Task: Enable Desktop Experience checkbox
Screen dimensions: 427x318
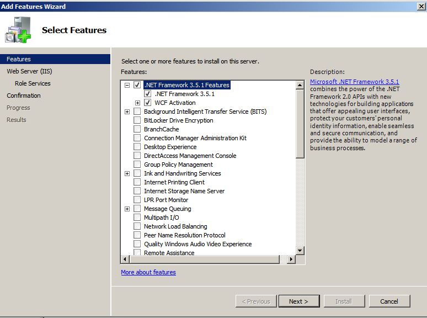Action: tap(137, 147)
